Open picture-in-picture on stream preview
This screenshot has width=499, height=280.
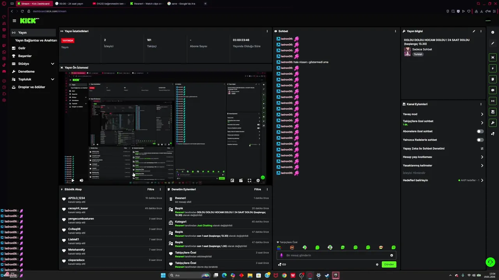coord(232,180)
